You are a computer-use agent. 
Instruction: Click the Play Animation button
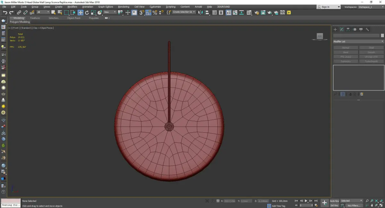point(306,201)
